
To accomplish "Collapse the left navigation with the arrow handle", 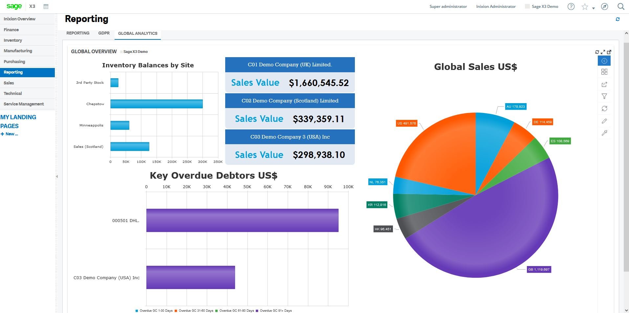I will click(x=57, y=176).
